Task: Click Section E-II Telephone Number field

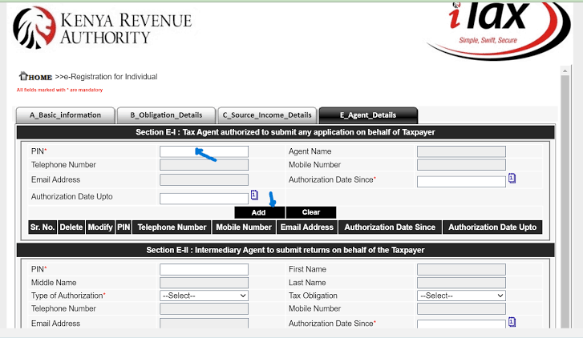Action: (x=204, y=308)
